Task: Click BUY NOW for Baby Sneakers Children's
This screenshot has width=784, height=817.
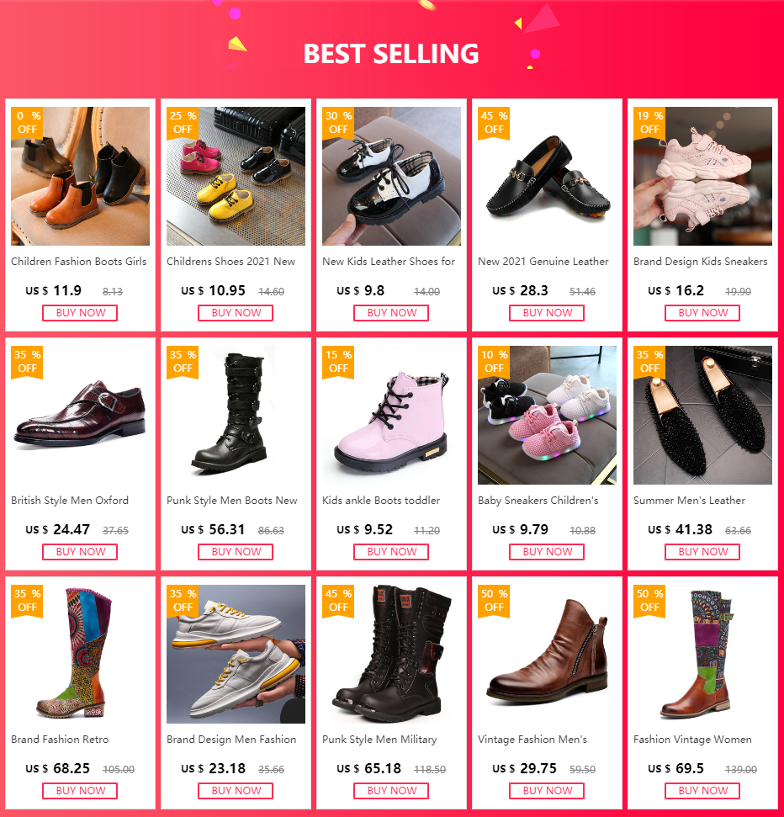Action: coord(547,552)
